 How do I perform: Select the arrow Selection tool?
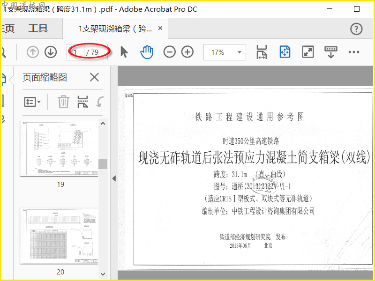point(124,52)
